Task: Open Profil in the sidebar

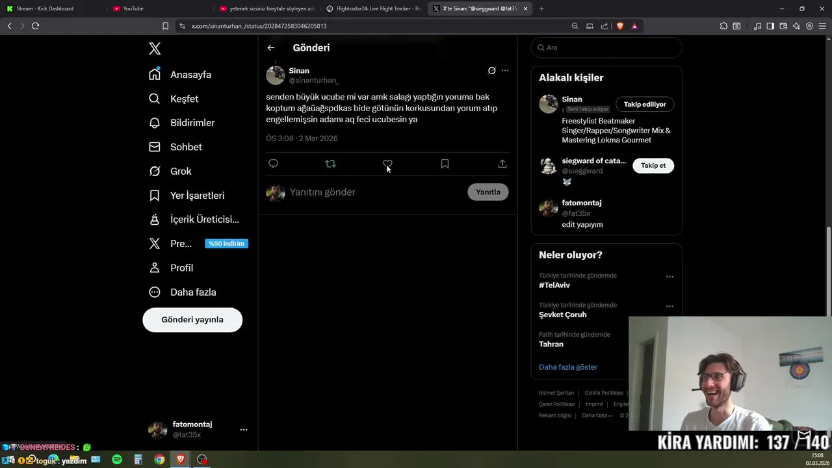Action: coord(171,268)
